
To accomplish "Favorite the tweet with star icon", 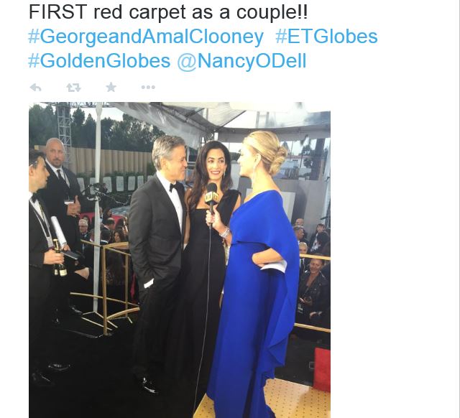I will pos(111,87).
